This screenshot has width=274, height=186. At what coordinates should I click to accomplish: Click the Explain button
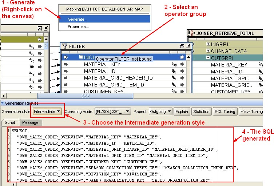pos(182,112)
